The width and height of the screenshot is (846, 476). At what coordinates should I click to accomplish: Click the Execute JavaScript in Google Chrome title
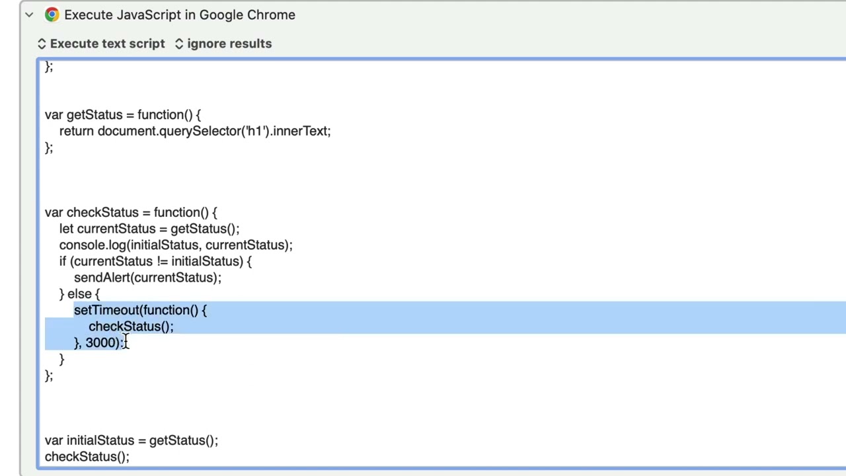[x=180, y=15]
